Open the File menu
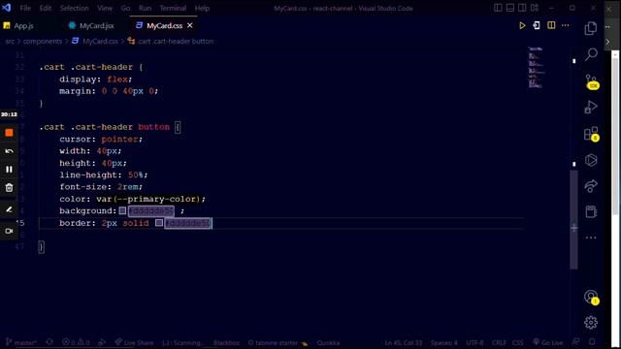Screen dimensions: 621x349 [x=25, y=8]
